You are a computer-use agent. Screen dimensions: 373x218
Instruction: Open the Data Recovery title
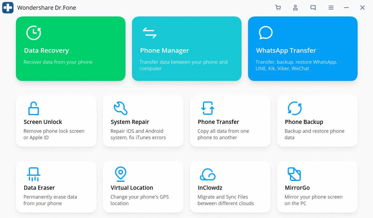[x=46, y=50]
